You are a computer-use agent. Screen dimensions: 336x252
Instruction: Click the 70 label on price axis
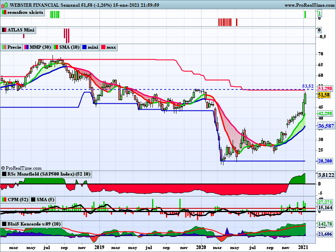tap(320, 54)
